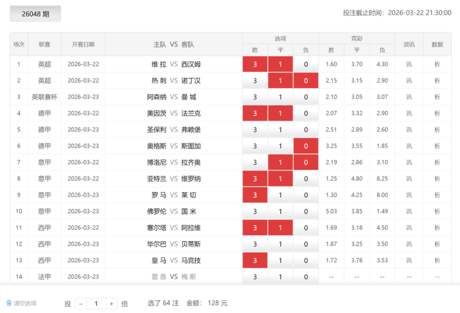Select loss (0) for 佛罗伦 VS 国米
This screenshot has height=313, width=460.
306,212
